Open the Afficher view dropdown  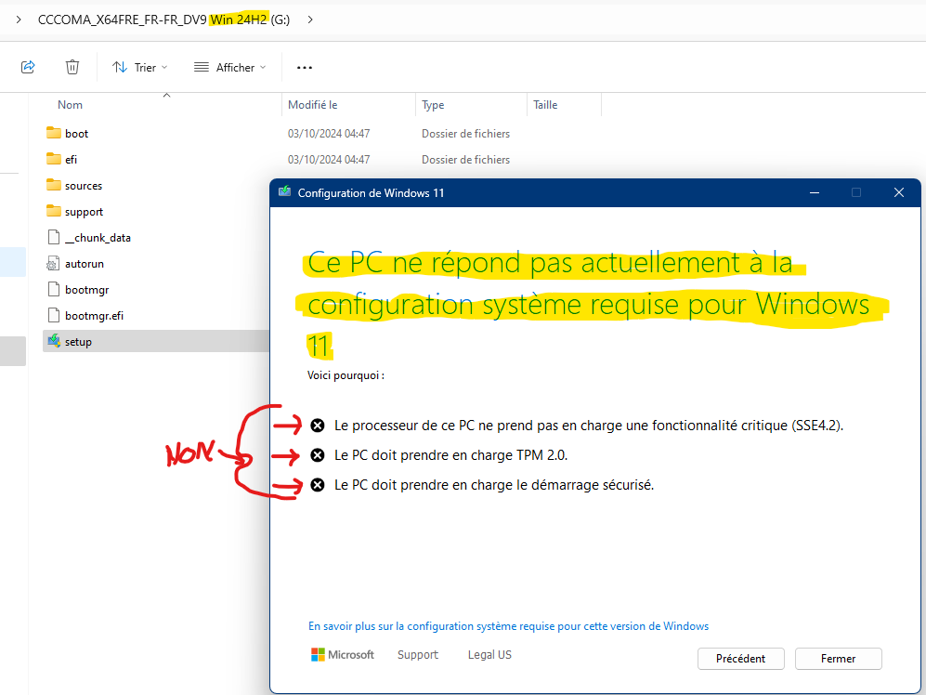coord(229,68)
